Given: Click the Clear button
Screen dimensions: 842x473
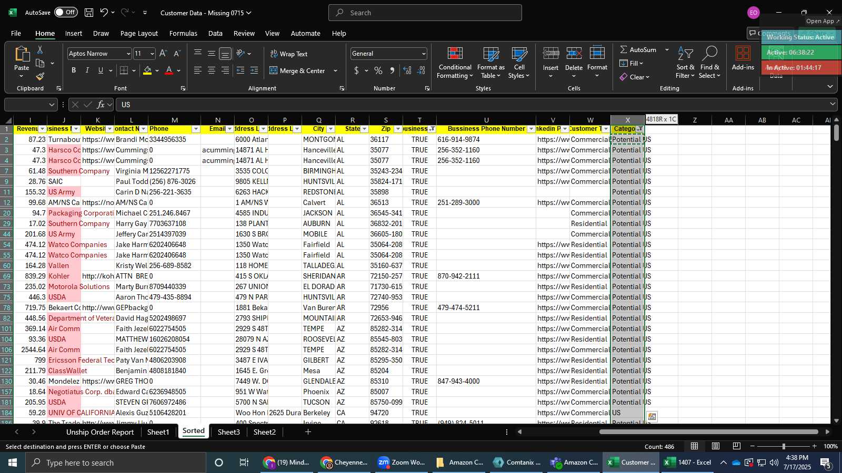Looking at the screenshot, I should point(635,77).
